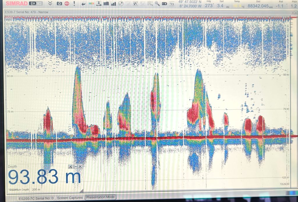This screenshot has width=298, height=202.
Task: Click the back arrow icon in toolbar
Action: tap(84, 4)
